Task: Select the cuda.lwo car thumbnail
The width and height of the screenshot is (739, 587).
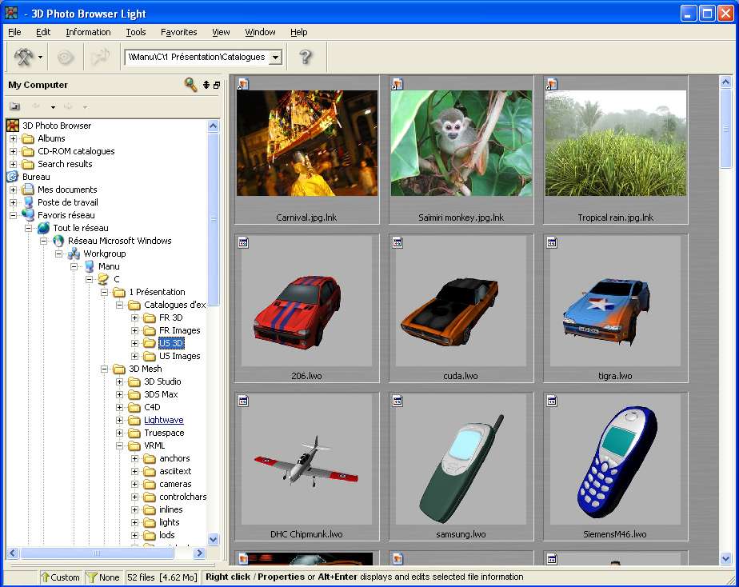Action: 461,308
